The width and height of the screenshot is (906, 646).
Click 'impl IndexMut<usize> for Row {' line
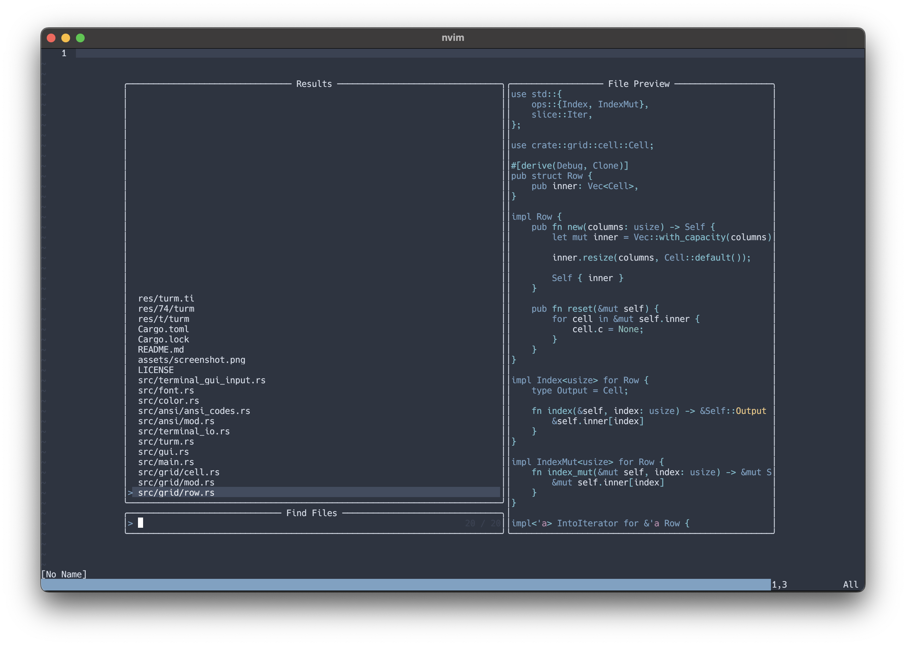[587, 462]
